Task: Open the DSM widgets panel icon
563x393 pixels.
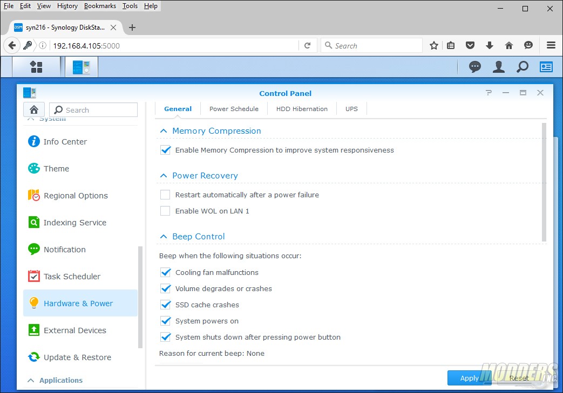Action: [x=546, y=67]
